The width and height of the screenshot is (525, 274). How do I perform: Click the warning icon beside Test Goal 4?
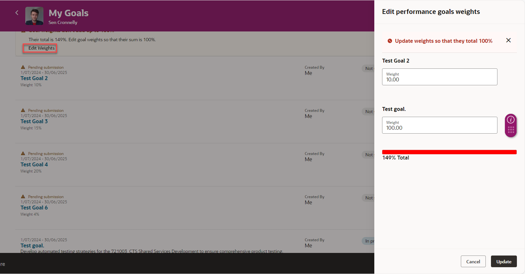click(x=23, y=153)
